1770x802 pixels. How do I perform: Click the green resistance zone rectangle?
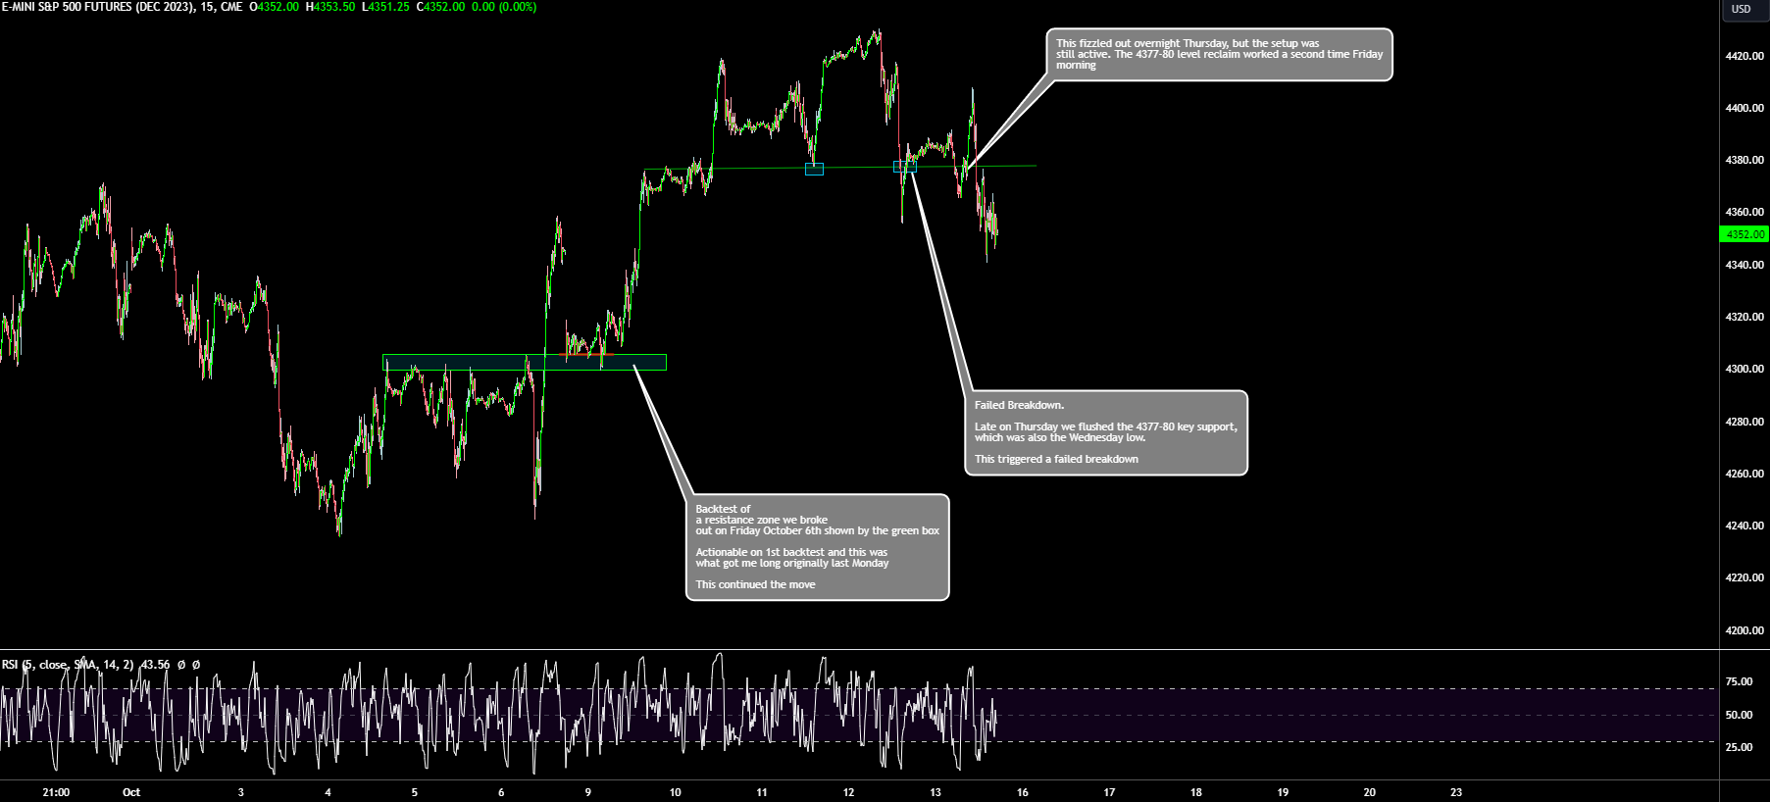[525, 362]
